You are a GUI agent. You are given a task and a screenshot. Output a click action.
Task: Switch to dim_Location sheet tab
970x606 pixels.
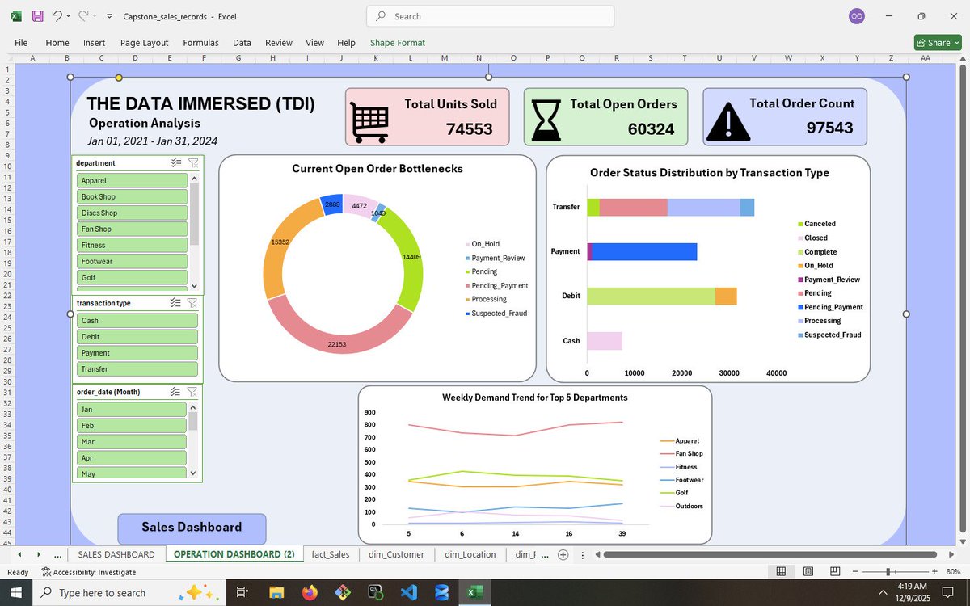(x=470, y=554)
